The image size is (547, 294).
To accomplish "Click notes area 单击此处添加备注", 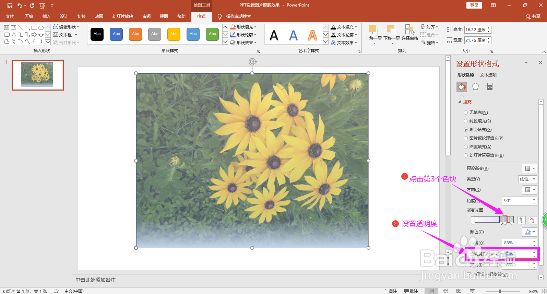I will [x=96, y=280].
